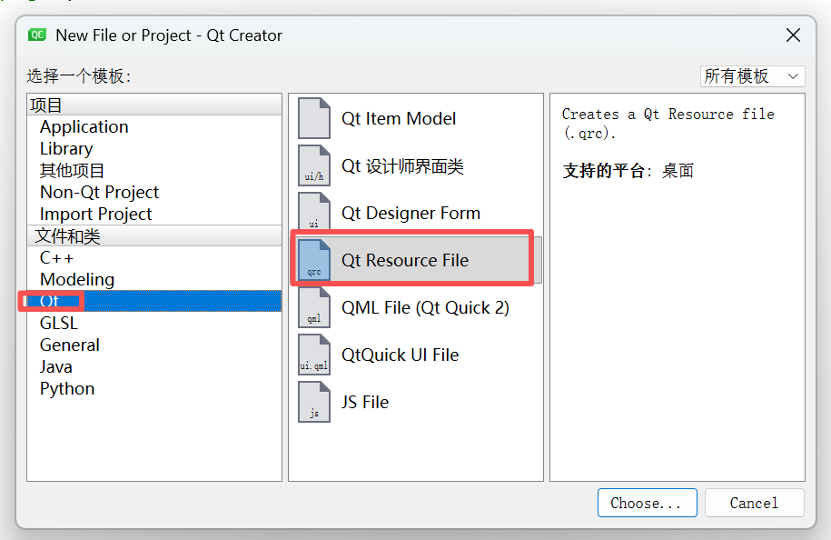
Task: Close the New File or Project dialog
Action: pos(793,35)
